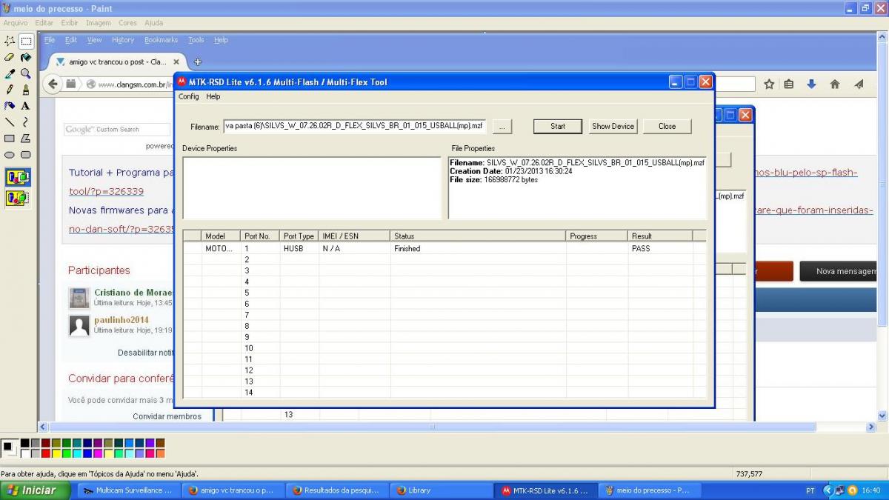
Task: Open the Cores menu in Paint
Action: pyautogui.click(x=127, y=23)
